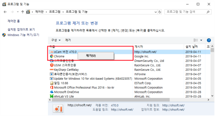The height and width of the screenshot is (116, 215).
Task: Open the 구성 dropdown menu
Action: click(x=56, y=40)
